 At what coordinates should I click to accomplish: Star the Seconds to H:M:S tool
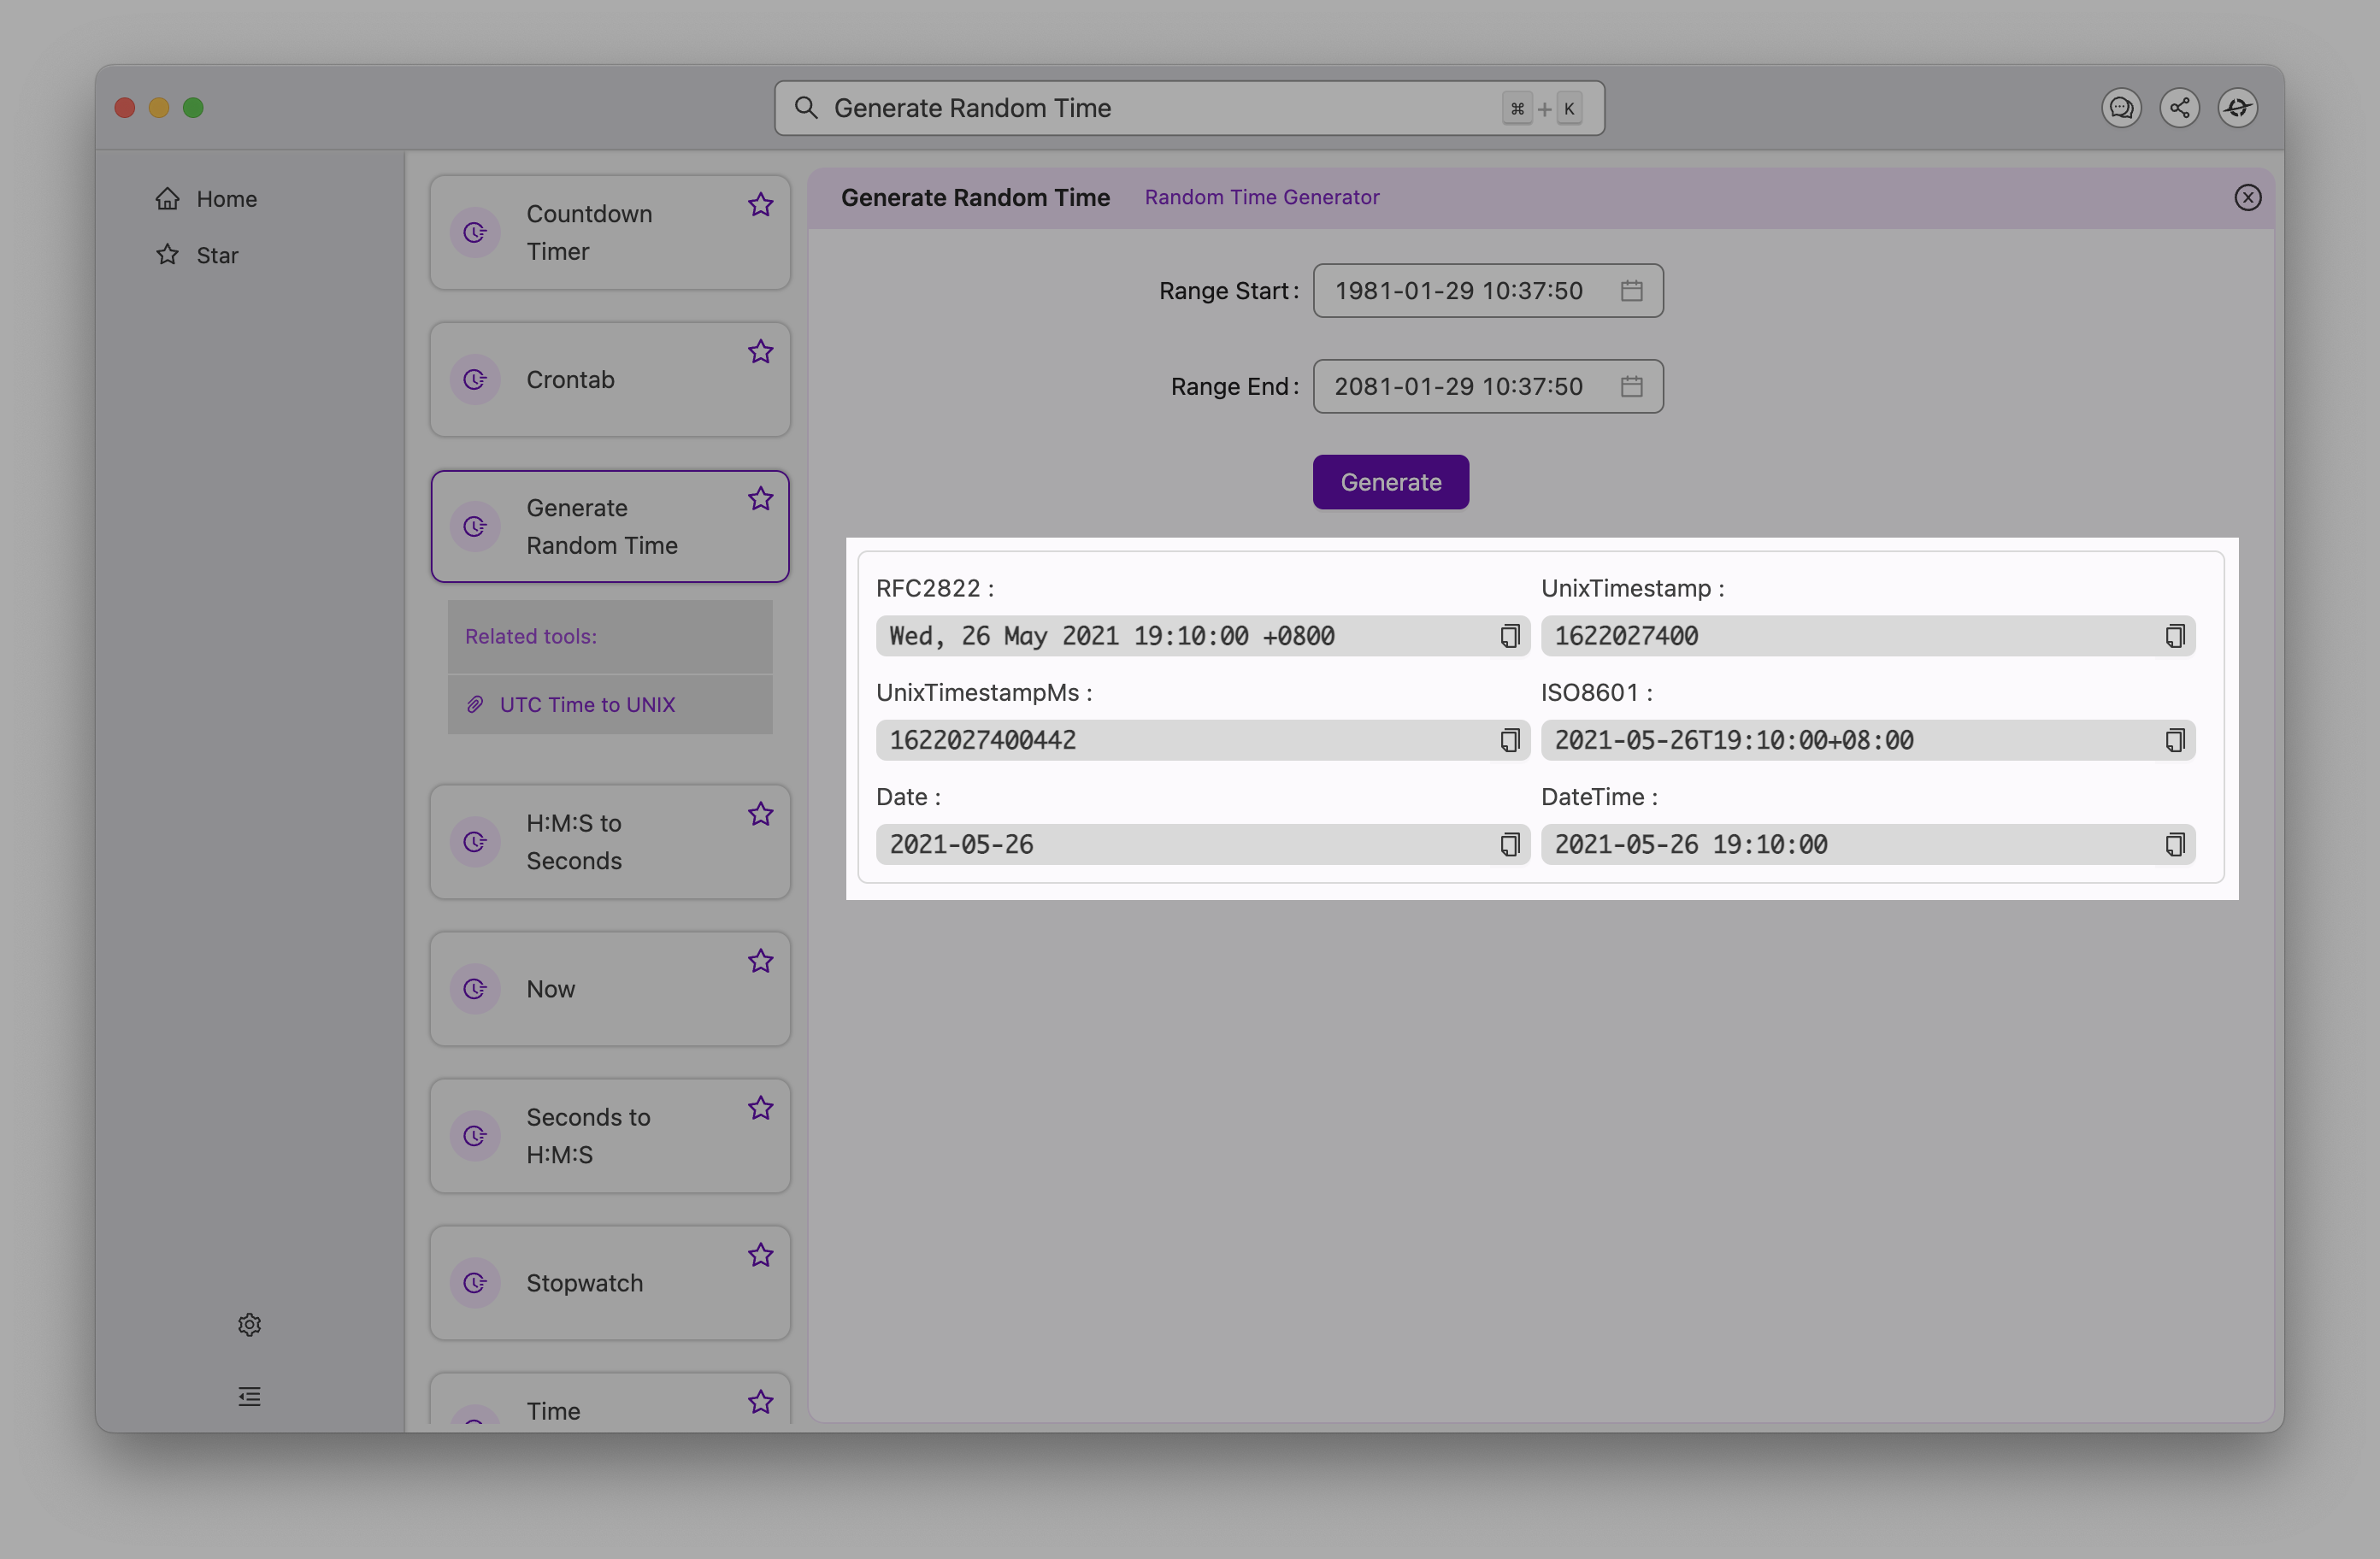point(761,1108)
